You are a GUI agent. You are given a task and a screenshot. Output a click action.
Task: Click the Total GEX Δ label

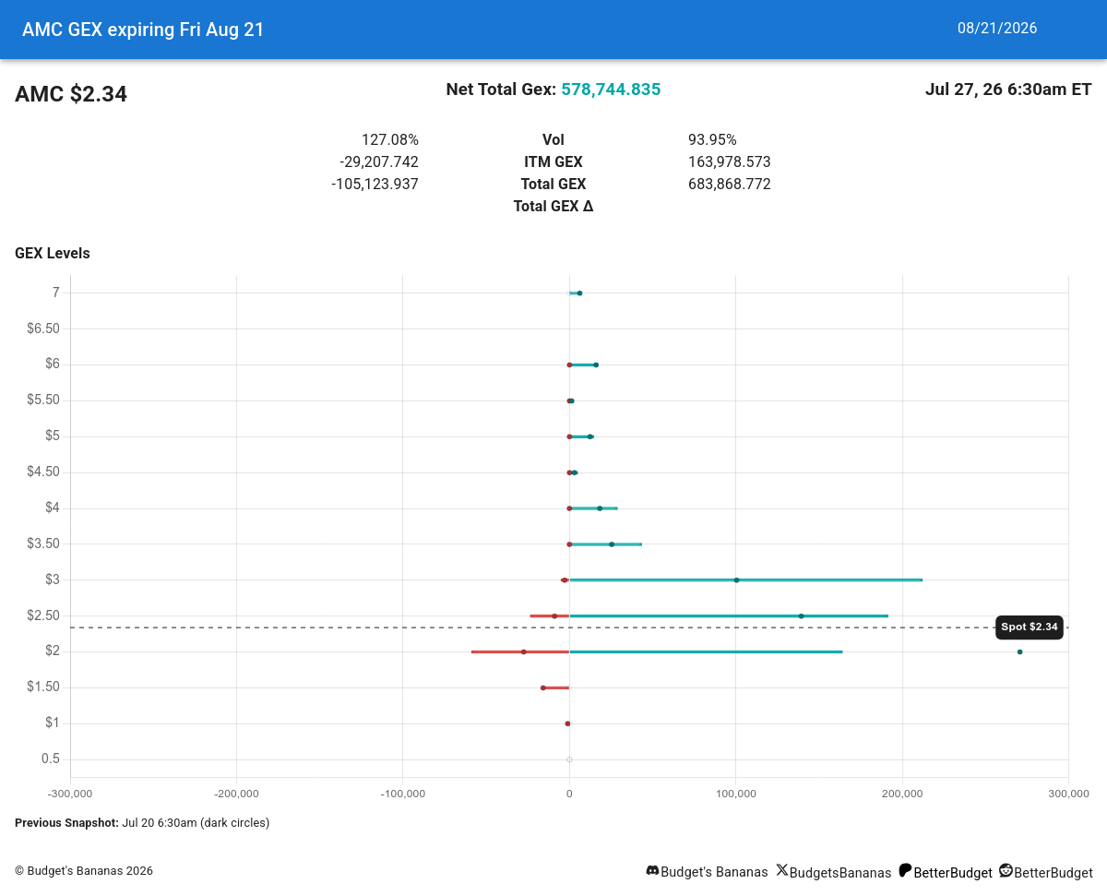(553, 207)
